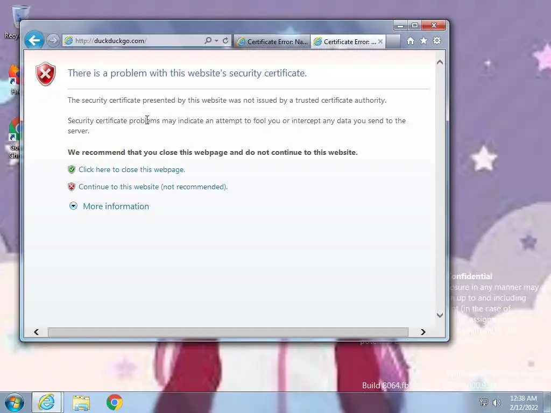
Task: Click here to close this webpage link
Action: (x=132, y=169)
